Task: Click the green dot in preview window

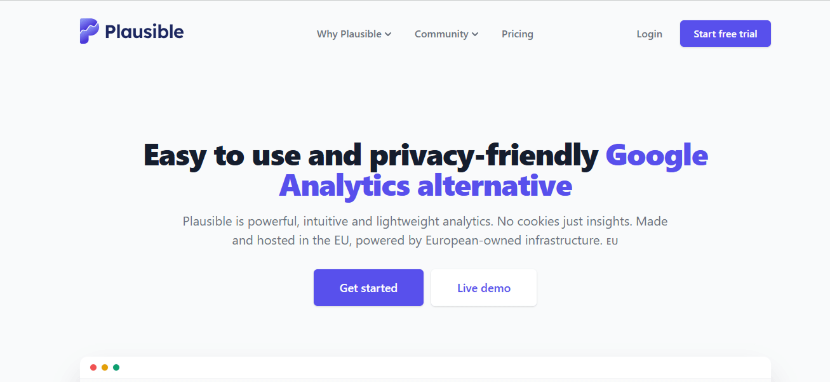Action: 116,367
